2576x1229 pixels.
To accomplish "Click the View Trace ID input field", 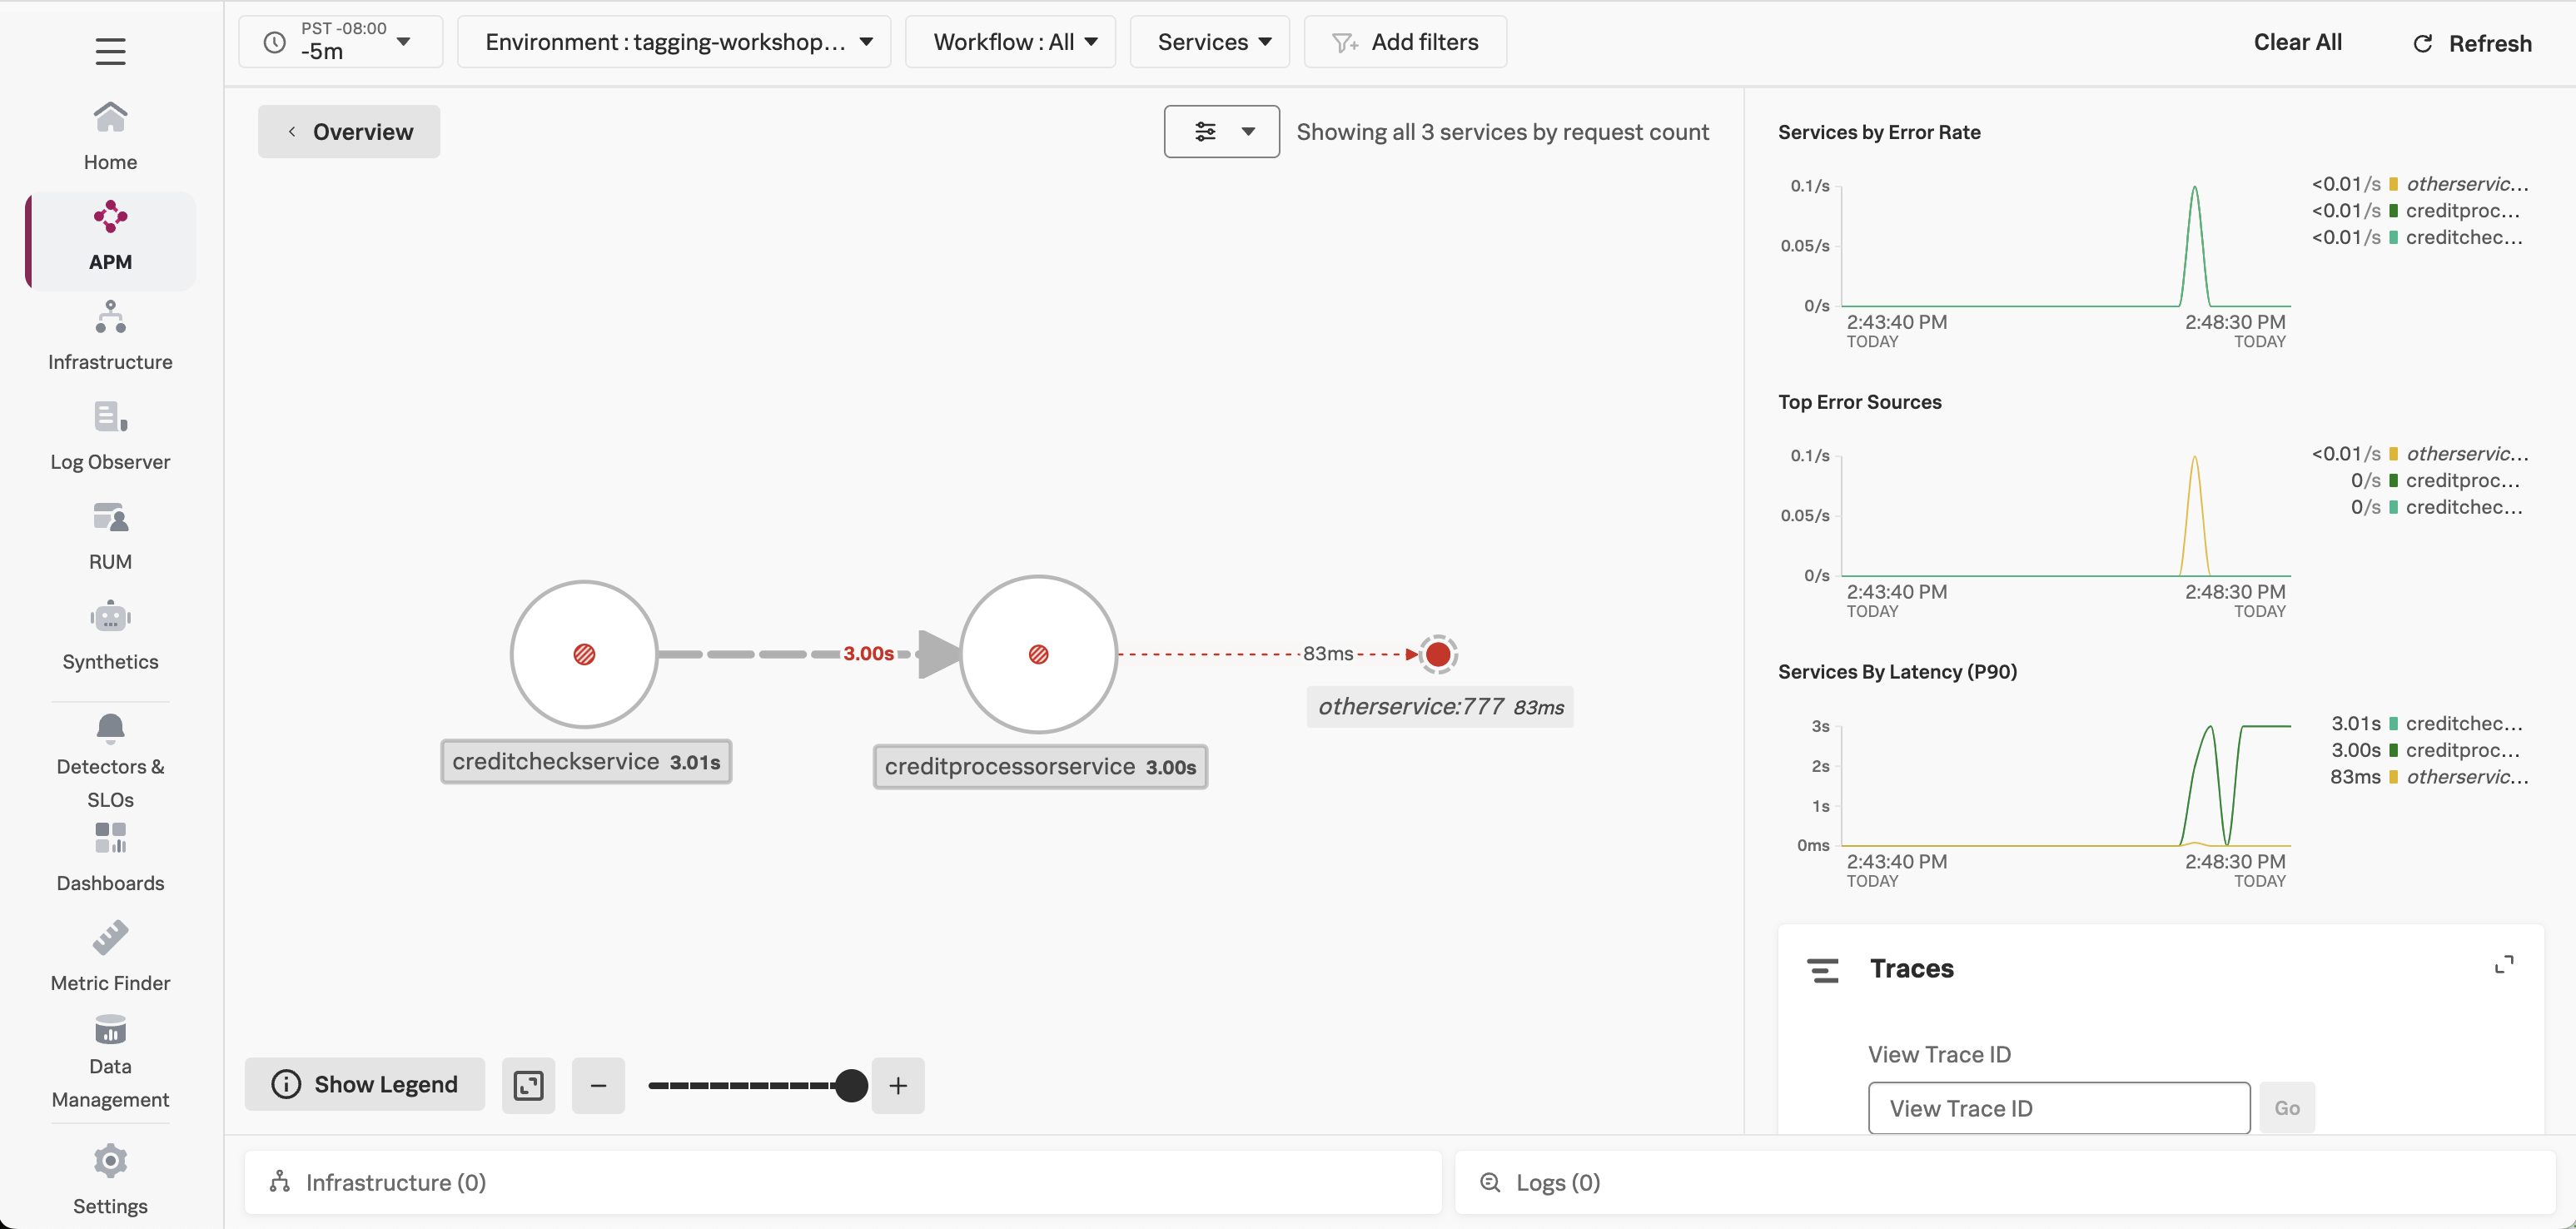I will [x=2058, y=1108].
